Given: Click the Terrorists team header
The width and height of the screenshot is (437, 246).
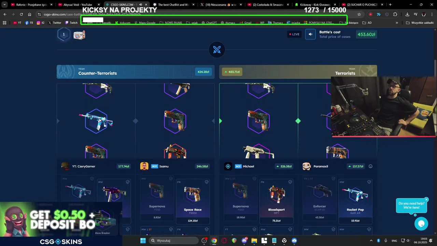Looking at the screenshot, I should (298, 72).
